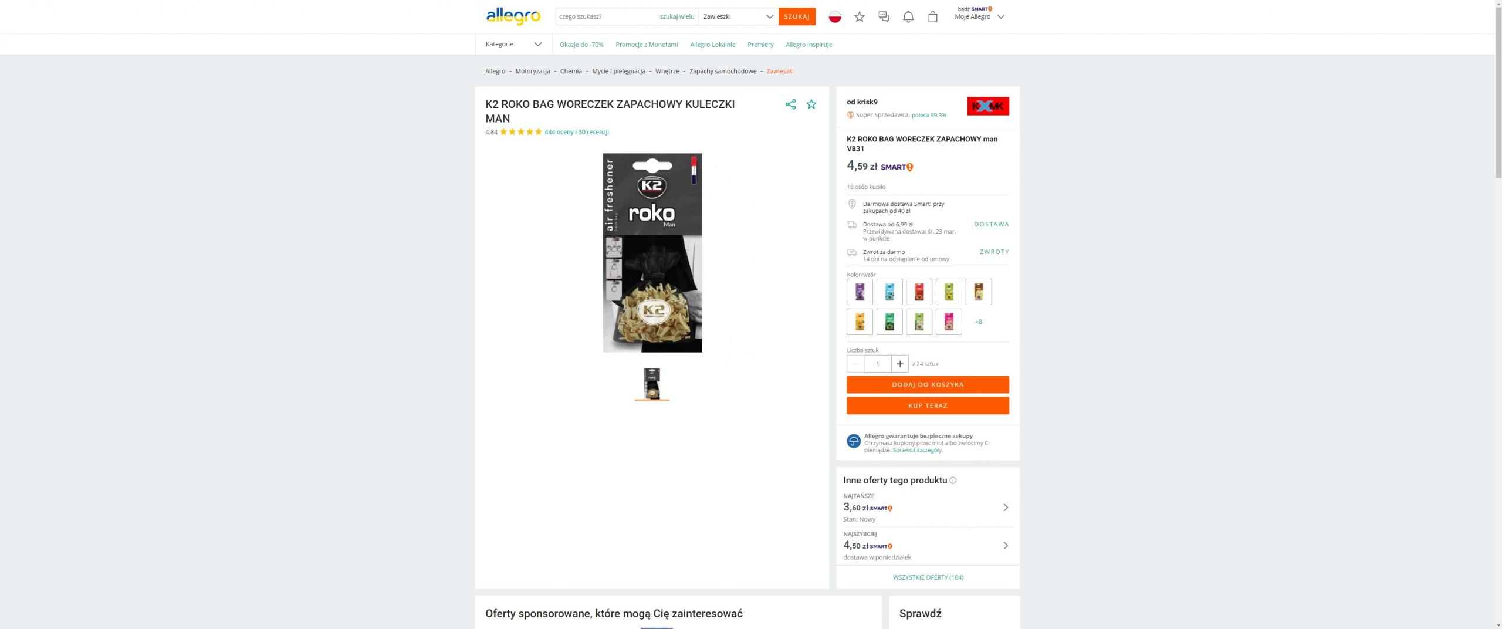Screen dimensions: 1502x629
Task: Add product to watched with star
Action: click(811, 104)
